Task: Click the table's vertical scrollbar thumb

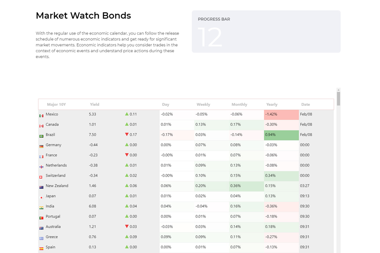Action: pyautogui.click(x=338, y=98)
